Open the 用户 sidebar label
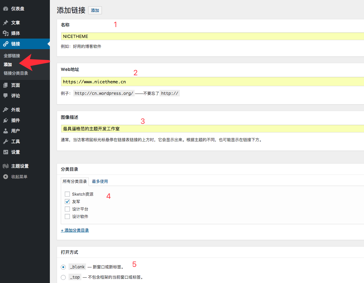The height and width of the screenshot is (283, 364). click(16, 131)
